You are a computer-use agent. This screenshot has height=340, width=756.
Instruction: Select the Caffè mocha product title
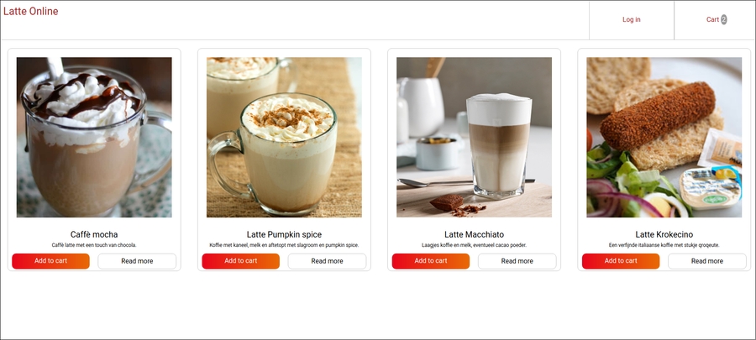pos(94,234)
